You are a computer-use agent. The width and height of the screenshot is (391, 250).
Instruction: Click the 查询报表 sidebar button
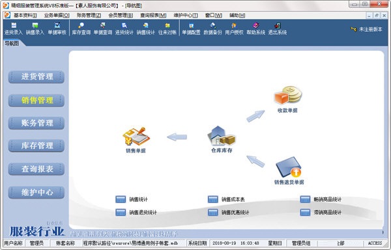[36, 169]
